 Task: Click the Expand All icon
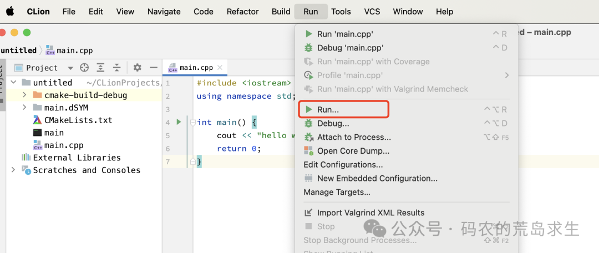100,68
